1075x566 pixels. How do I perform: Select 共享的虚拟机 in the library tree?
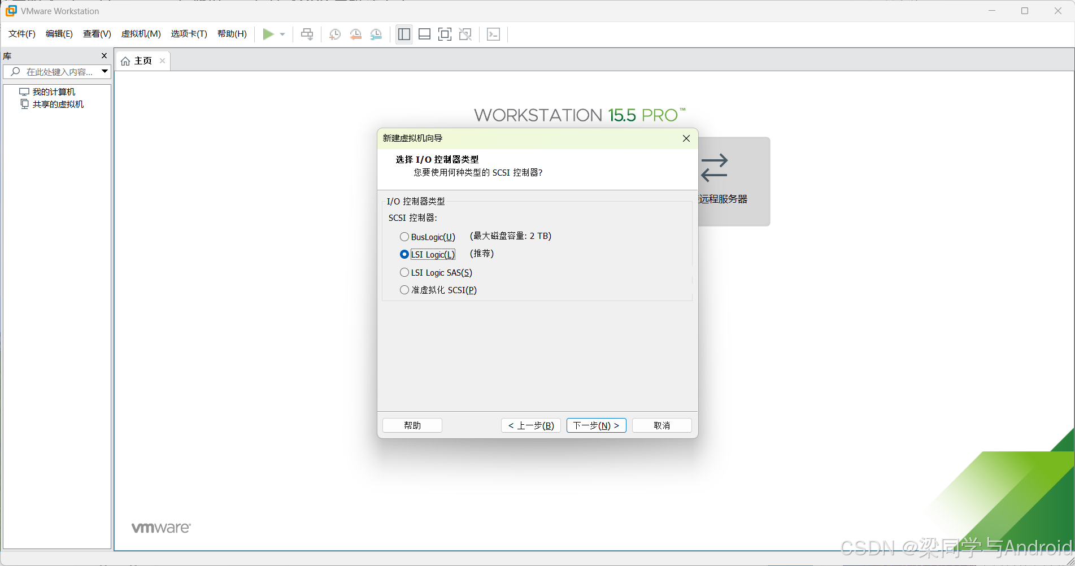pos(58,104)
